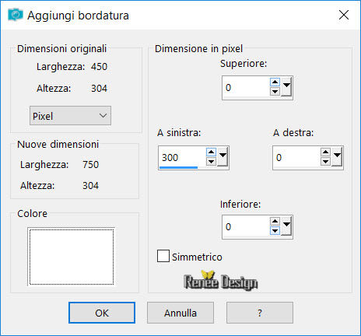Confirm the border with OK
Screen dimensions: 361x336
tap(102, 313)
